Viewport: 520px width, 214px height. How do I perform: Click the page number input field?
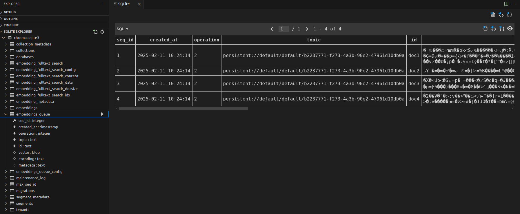point(283,29)
